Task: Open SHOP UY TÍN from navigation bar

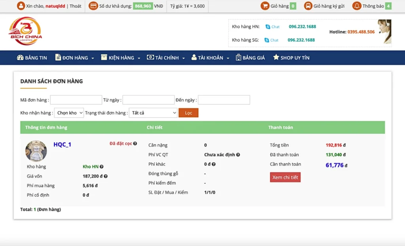Action: (x=291, y=58)
